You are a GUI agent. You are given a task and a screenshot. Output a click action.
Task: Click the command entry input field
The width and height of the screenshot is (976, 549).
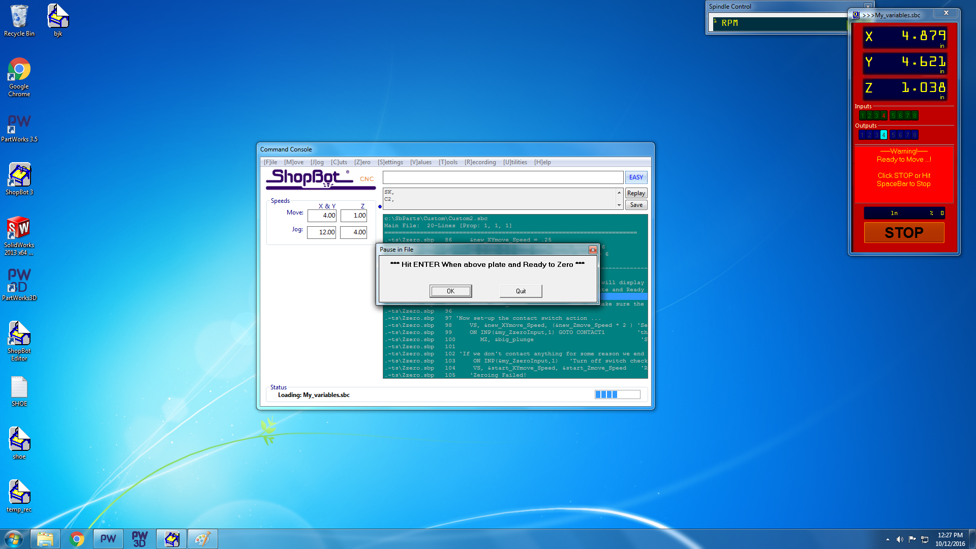503,177
